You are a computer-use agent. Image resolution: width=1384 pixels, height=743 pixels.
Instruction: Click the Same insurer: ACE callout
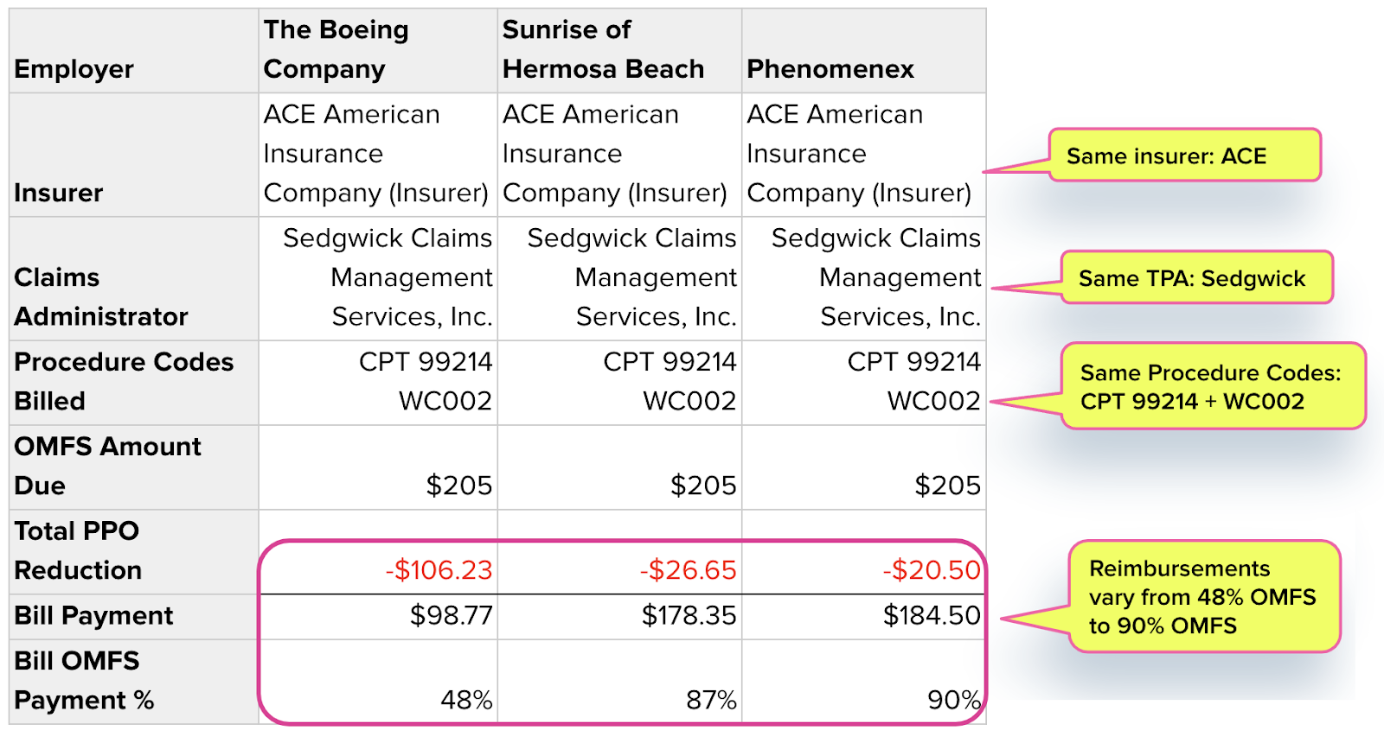(1185, 156)
